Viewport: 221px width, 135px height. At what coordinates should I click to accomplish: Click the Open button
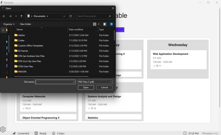(x=86, y=88)
